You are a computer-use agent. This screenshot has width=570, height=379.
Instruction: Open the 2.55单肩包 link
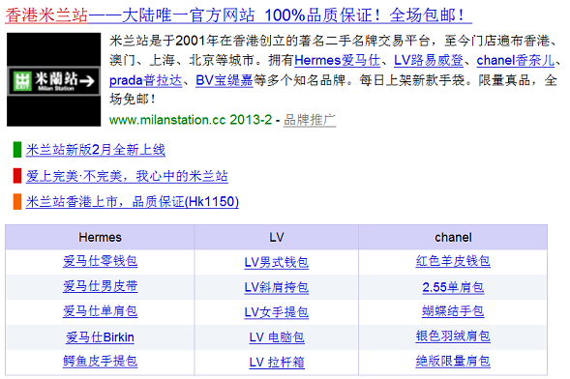tap(453, 287)
